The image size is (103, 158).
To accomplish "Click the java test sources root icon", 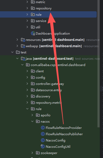I will point(23,59).
